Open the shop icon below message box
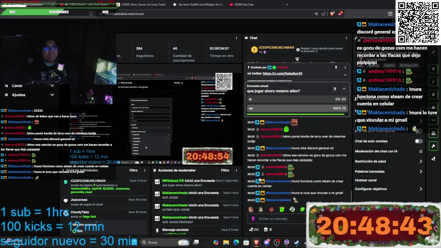This screenshot has height=248, width=441. tap(266, 229)
